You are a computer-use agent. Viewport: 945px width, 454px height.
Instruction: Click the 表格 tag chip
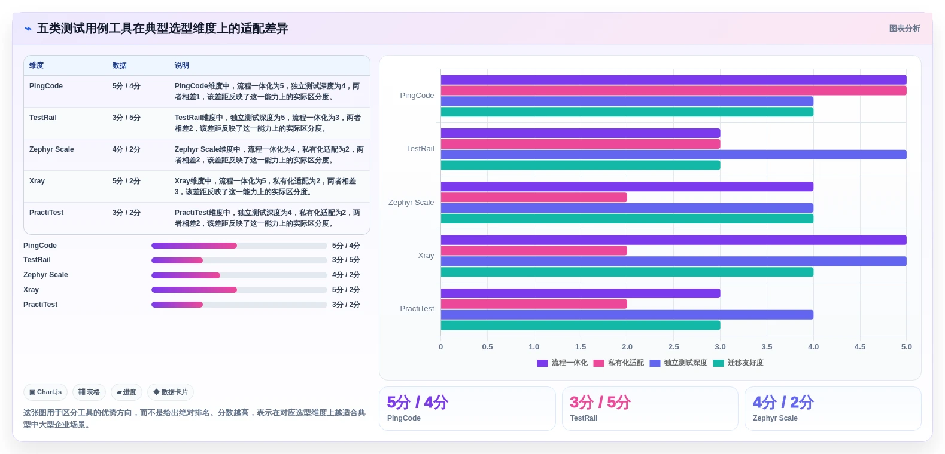click(x=89, y=392)
